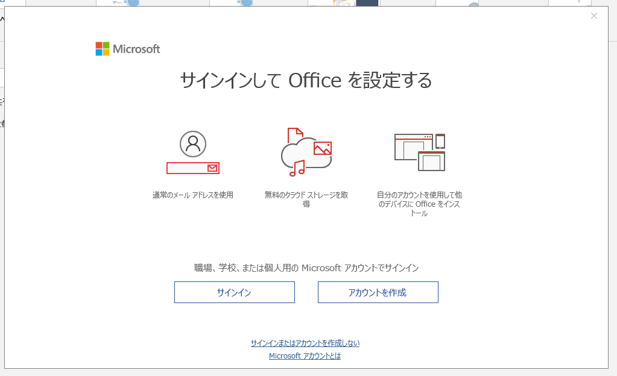Click the Microsoft logo
617x376 pixels.
pos(127,49)
